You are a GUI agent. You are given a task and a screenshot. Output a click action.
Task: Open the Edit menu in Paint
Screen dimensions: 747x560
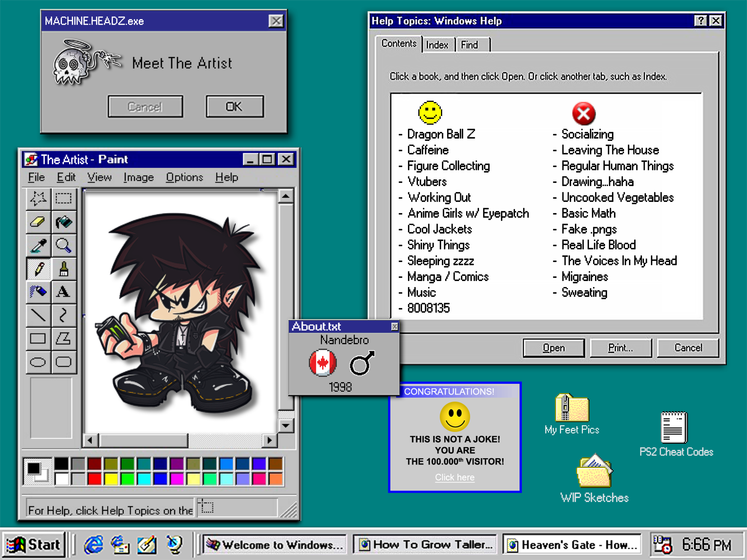[x=66, y=177]
